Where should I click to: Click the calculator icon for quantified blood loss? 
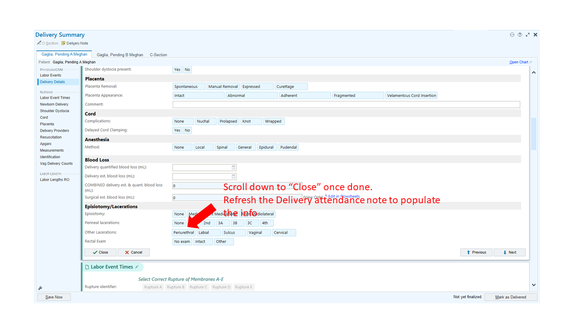tap(234, 167)
